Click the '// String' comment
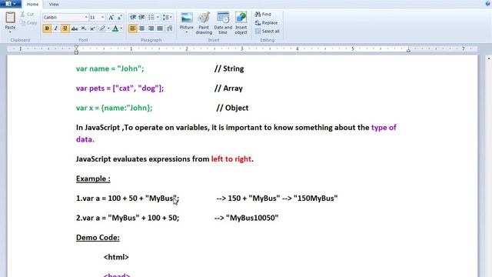Screen dimensions: 492x277 pos(229,68)
